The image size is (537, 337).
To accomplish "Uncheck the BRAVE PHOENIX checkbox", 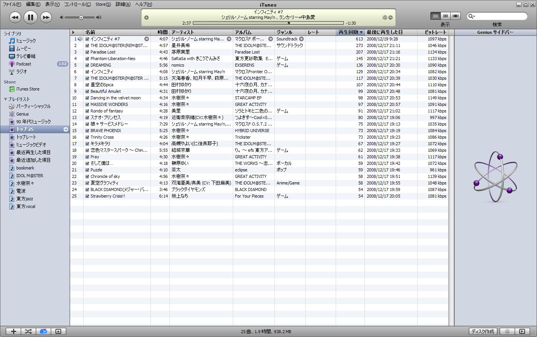I will 87,131.
